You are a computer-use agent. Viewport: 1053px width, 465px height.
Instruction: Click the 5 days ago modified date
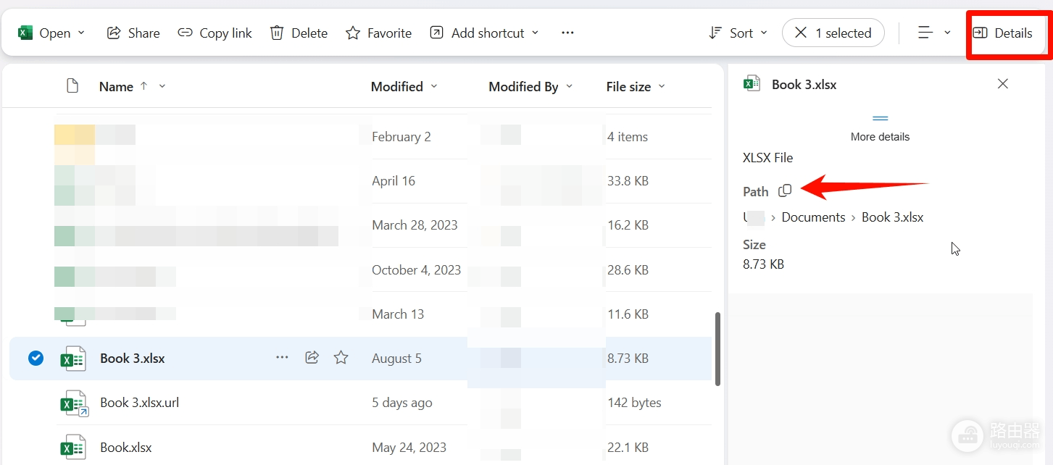pyautogui.click(x=401, y=403)
